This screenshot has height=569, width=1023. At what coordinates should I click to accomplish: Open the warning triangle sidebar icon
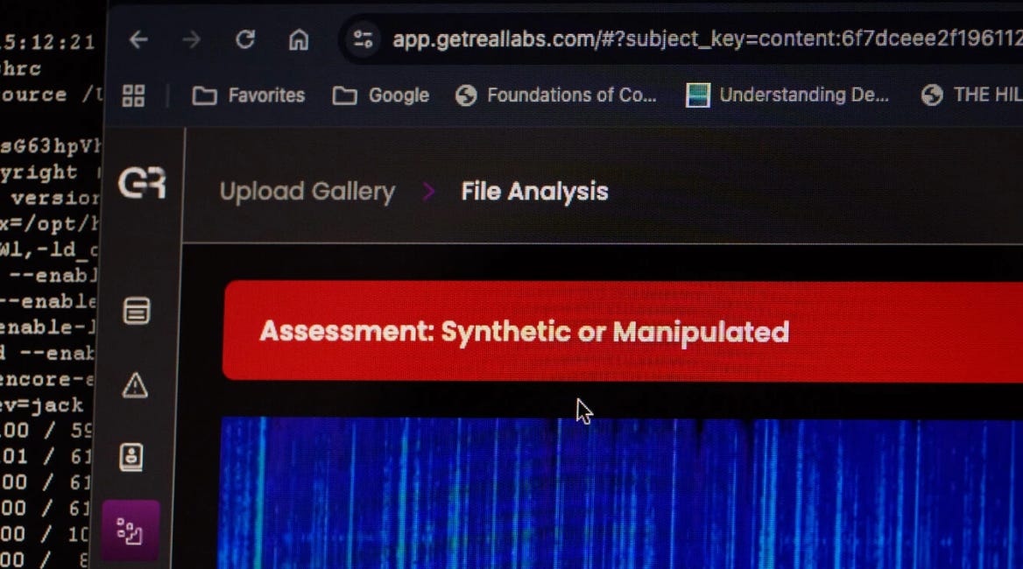coord(135,385)
